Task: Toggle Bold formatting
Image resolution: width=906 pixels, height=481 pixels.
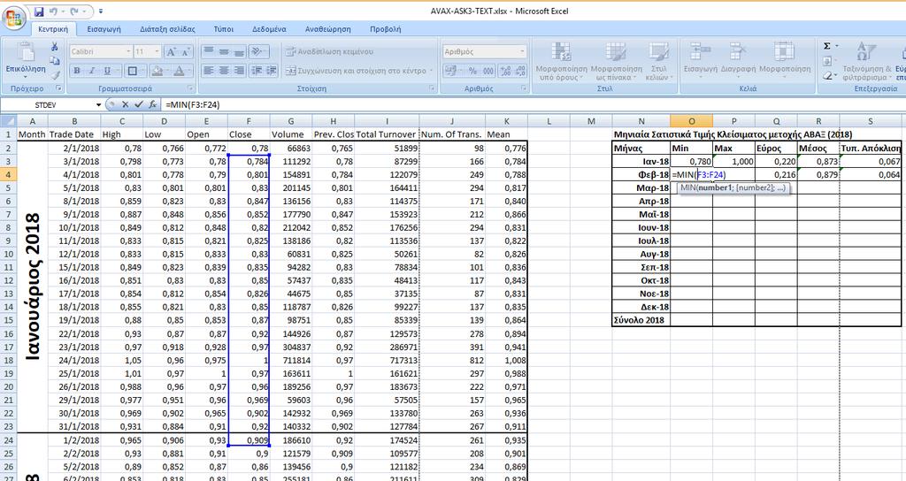Action: (x=77, y=71)
